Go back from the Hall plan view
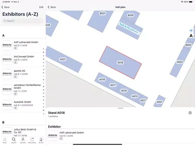This screenshot has width=195, height=146. [x=52, y=7]
